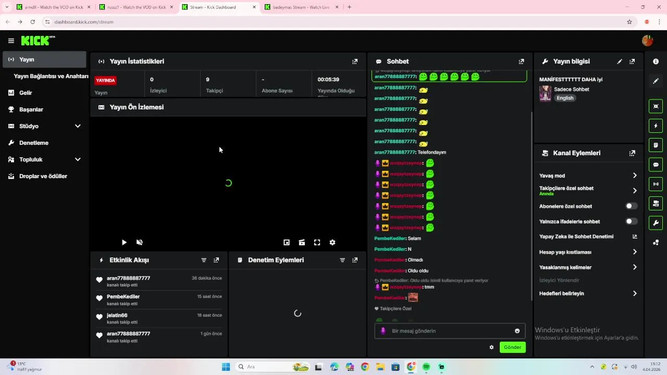The width and height of the screenshot is (667, 375).
Task: Open Takipçilere özel sohbet options
Action: coord(588,191)
